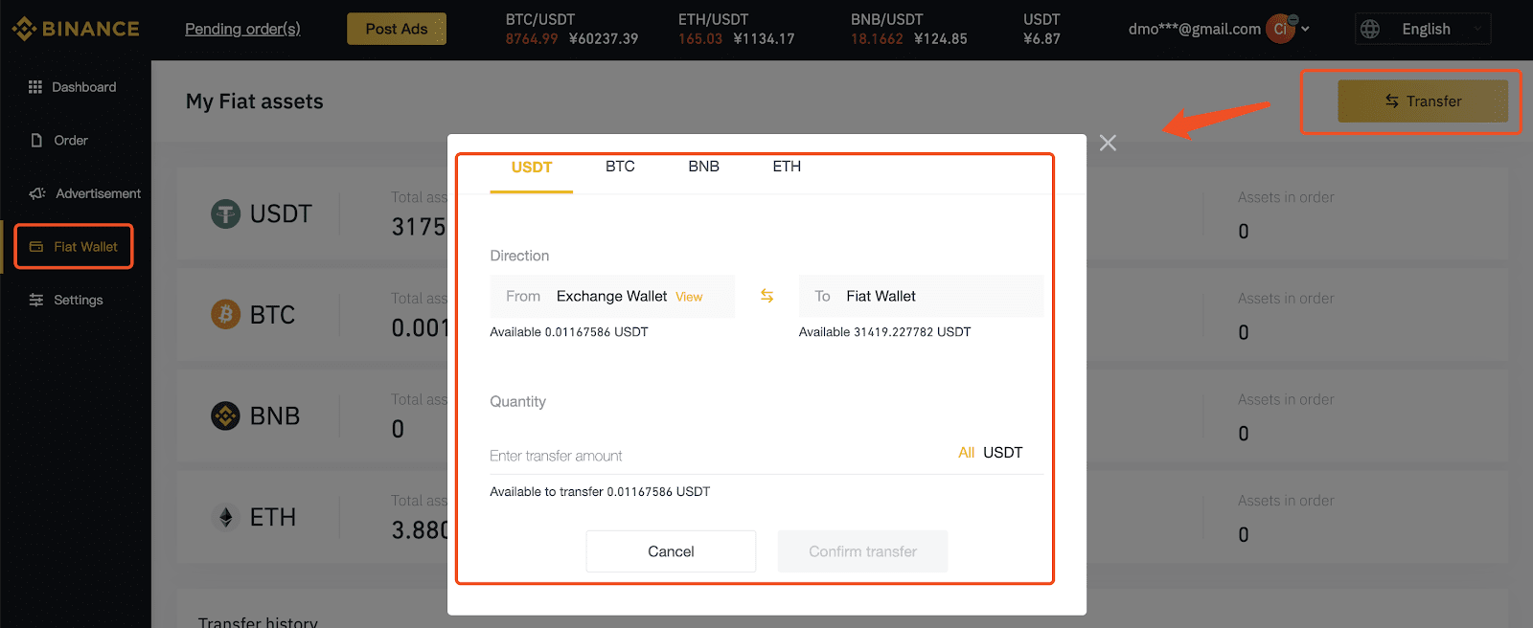Click the USDT Tether coin icon

click(x=225, y=213)
